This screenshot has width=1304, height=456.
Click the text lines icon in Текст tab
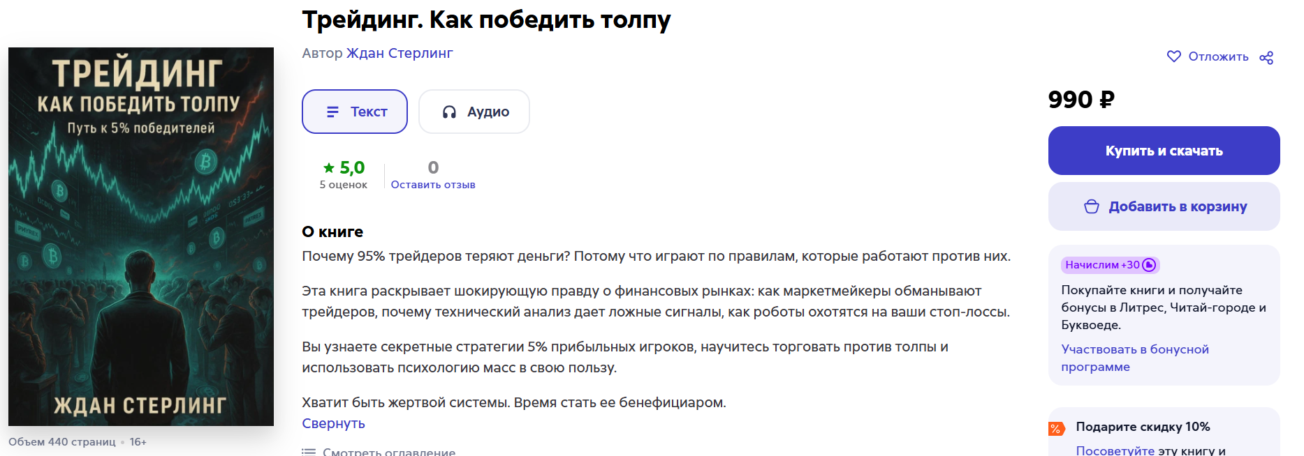(332, 112)
